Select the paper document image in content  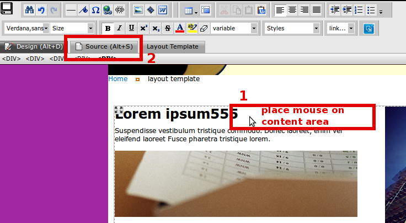[236, 184]
